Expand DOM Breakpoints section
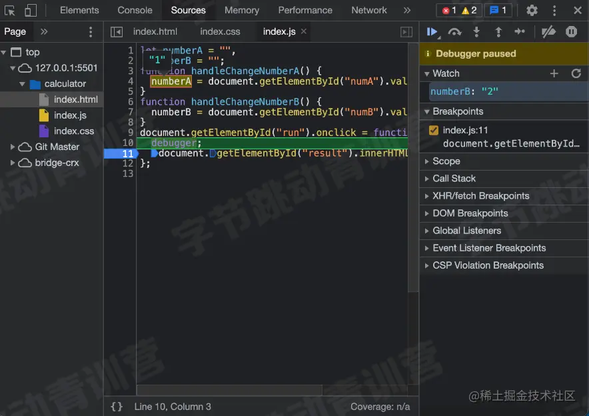 (x=504, y=213)
